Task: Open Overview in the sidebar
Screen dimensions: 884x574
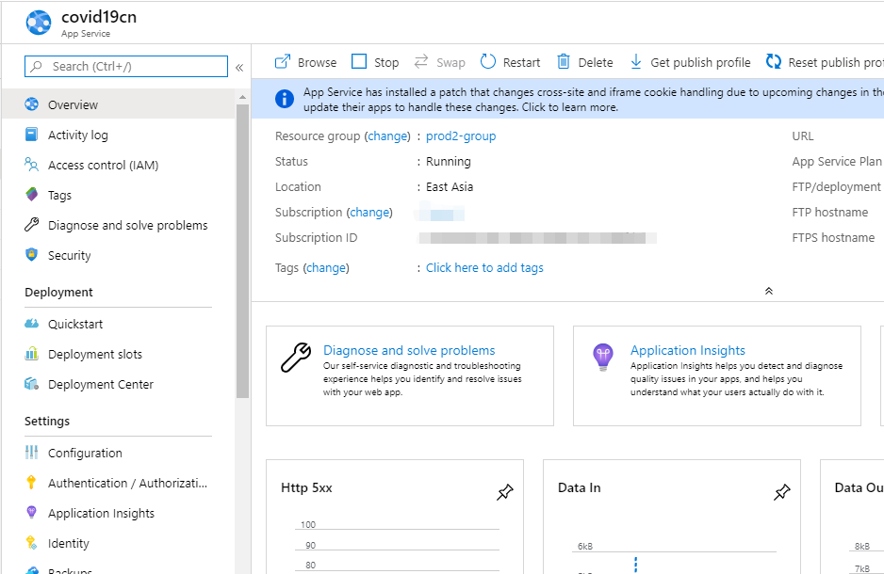Action: [119, 104]
